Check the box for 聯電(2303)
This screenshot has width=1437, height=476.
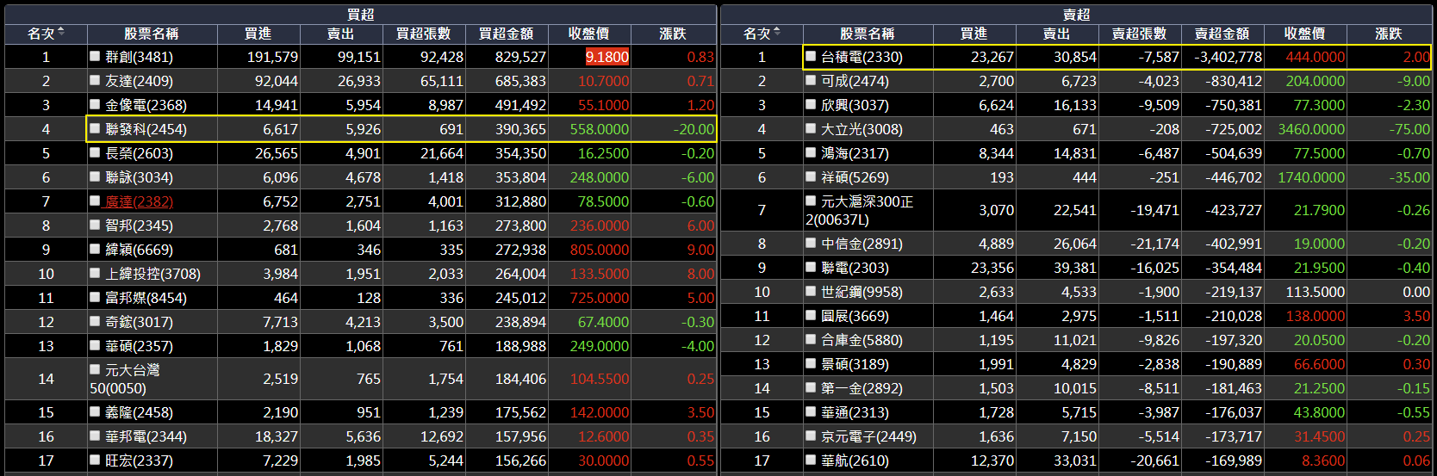[811, 267]
